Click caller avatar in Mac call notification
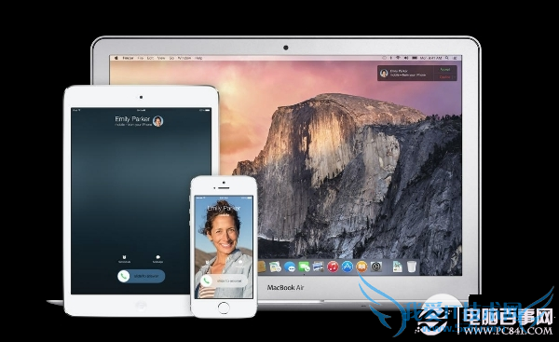The height and width of the screenshot is (342, 559). click(384, 73)
